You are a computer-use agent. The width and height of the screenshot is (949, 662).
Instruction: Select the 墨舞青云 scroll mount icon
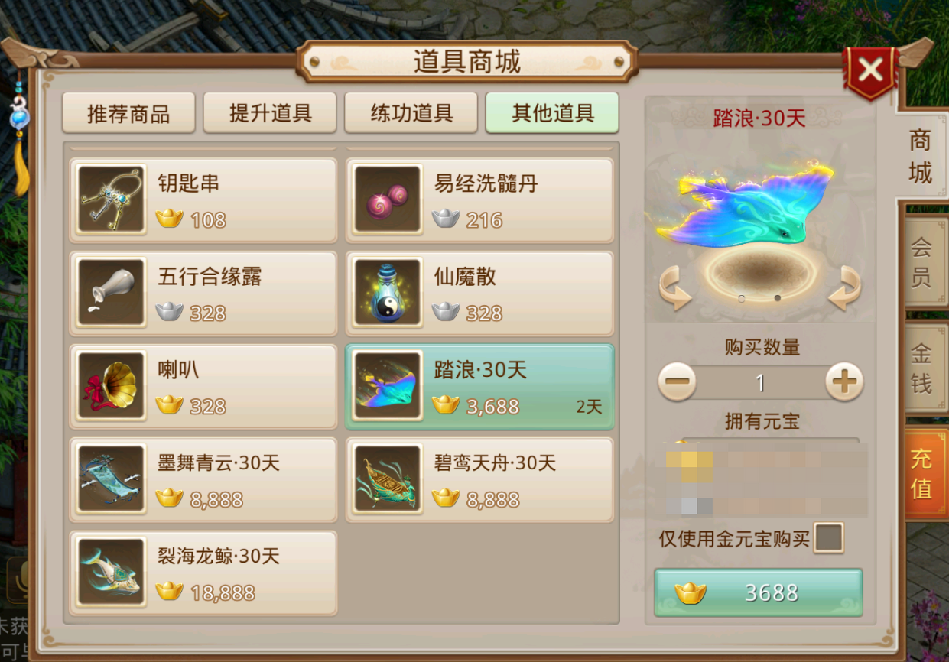[x=112, y=479]
